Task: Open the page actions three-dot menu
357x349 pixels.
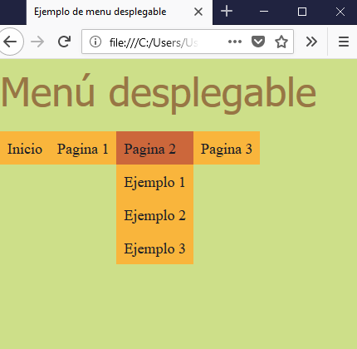Action: coord(235,42)
